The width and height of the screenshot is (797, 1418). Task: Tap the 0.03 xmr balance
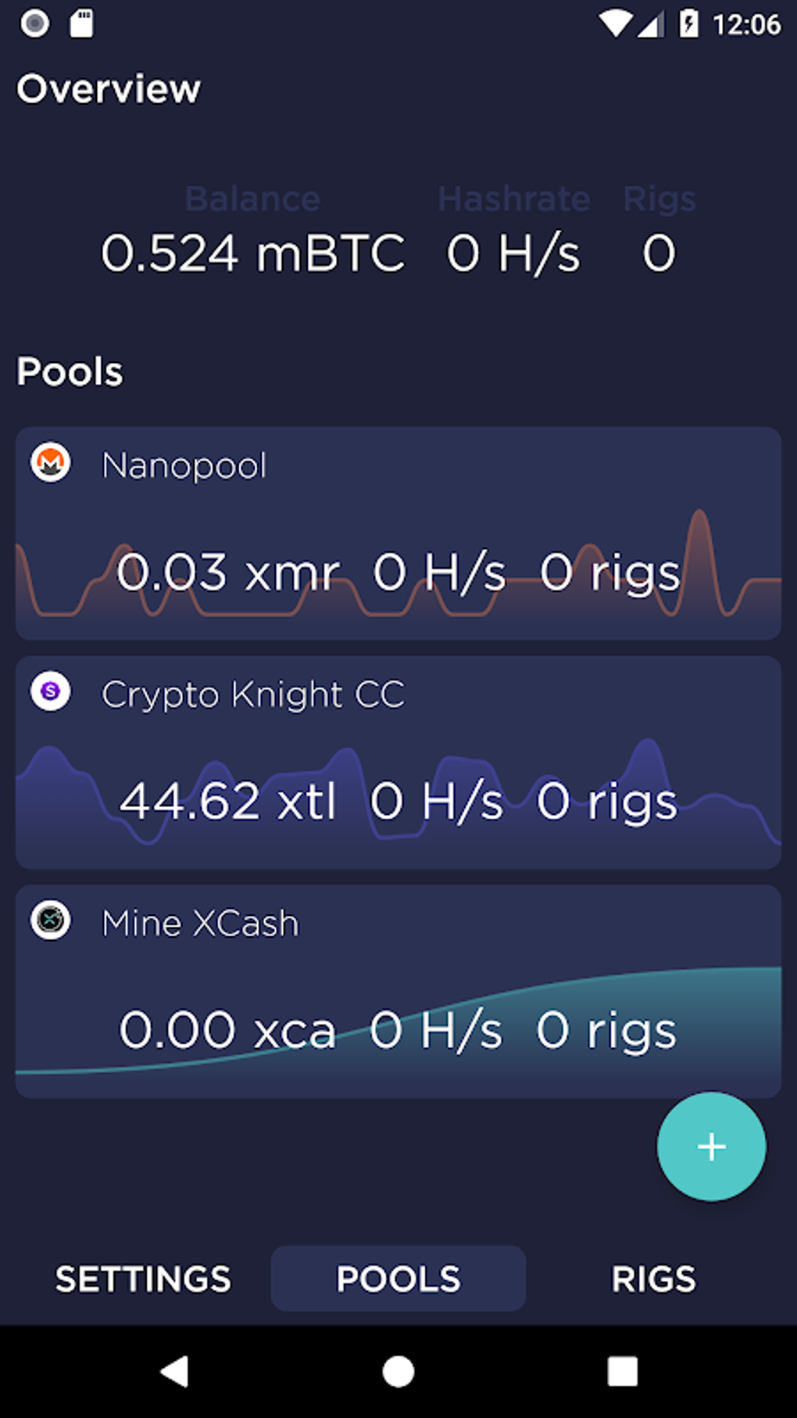click(227, 573)
